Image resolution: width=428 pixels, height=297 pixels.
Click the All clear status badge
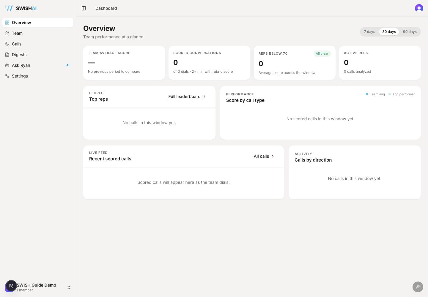tap(322, 53)
